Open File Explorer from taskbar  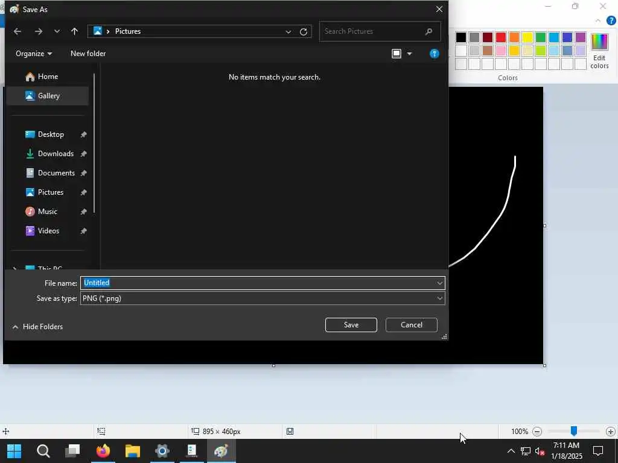tap(132, 451)
